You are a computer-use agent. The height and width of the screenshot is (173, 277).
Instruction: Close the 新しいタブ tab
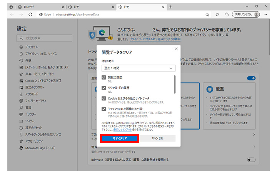coord(63,7)
